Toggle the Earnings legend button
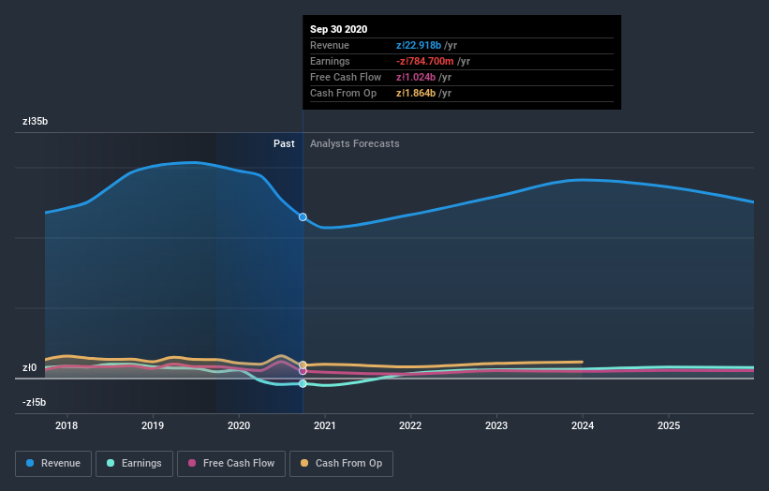This screenshot has width=769, height=491. 134,464
